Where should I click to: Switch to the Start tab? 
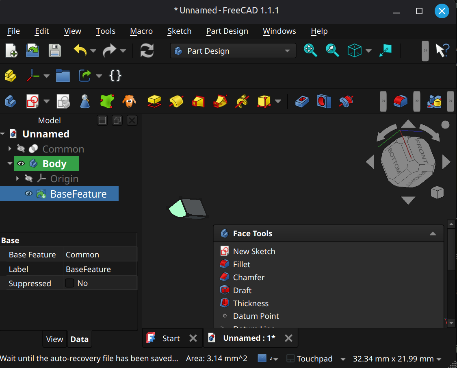tap(171, 338)
